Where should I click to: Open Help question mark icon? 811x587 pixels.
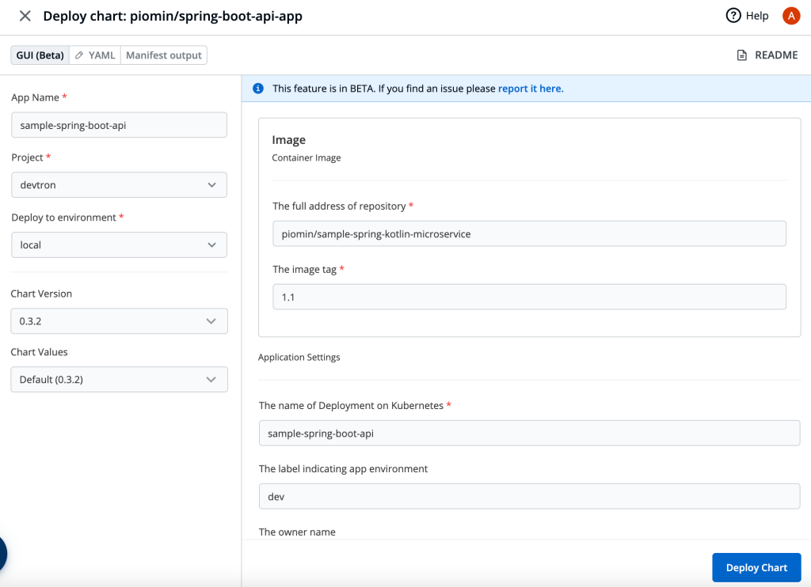coord(733,16)
